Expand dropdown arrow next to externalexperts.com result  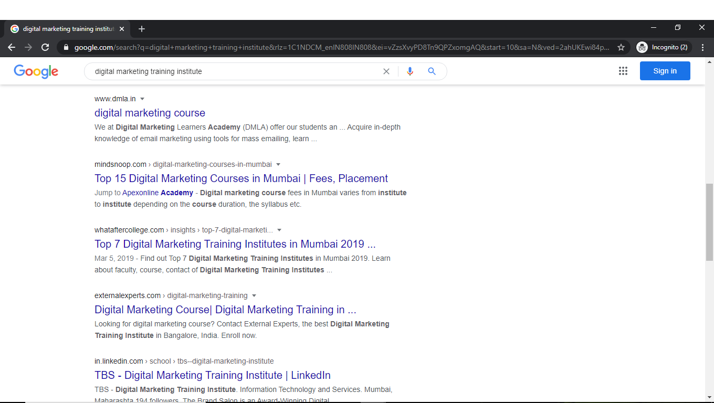254,295
